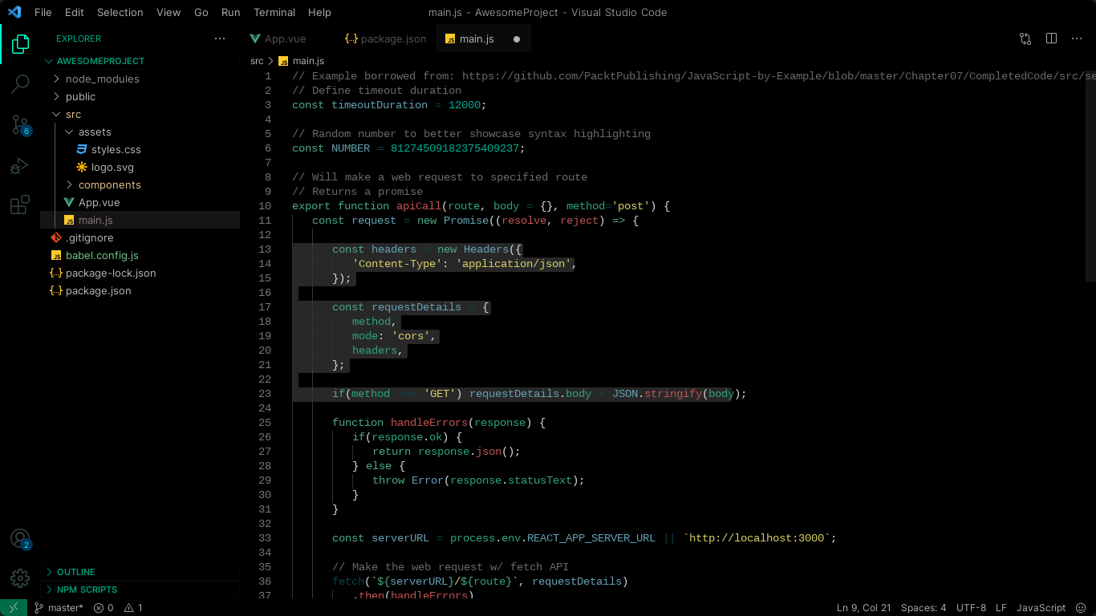This screenshot has width=1096, height=616.
Task: Change encoding via UTF-8 status item
Action: pos(971,608)
